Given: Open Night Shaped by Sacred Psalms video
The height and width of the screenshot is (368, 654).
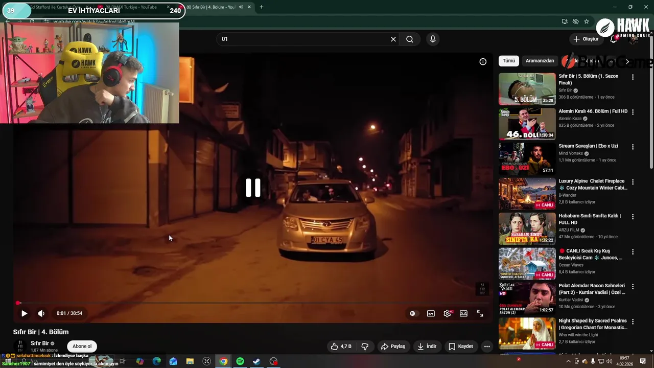Looking at the screenshot, I should (x=527, y=334).
